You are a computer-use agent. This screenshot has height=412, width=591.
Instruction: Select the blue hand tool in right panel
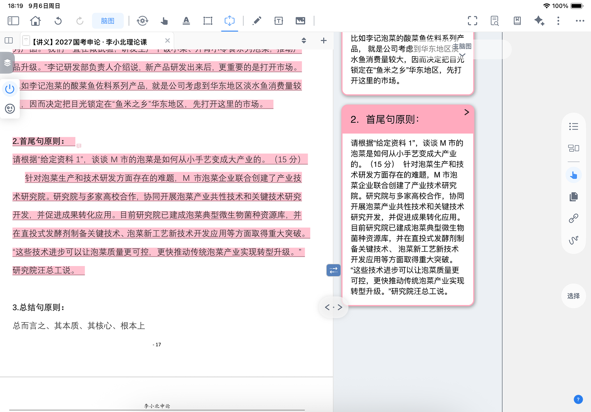(x=574, y=175)
